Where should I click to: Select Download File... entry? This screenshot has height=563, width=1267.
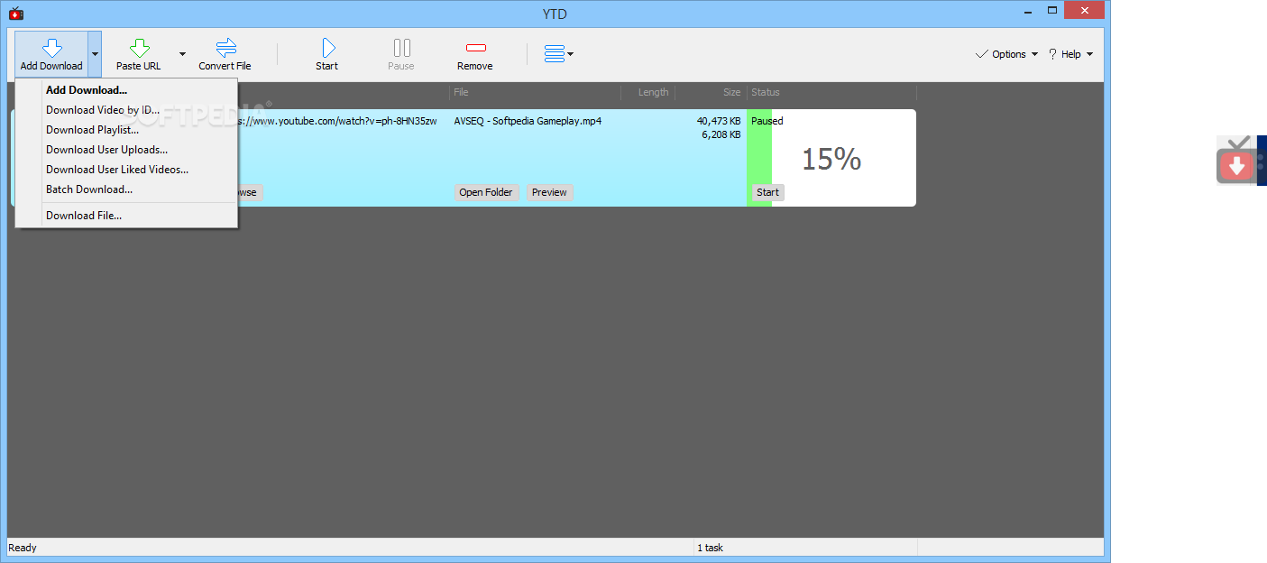click(127, 216)
